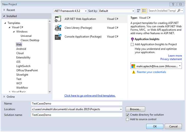Click the Help question mark button
The height and width of the screenshot is (132, 186).
coord(173,4)
